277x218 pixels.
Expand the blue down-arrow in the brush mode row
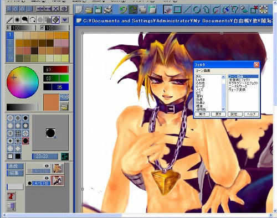(65, 19)
